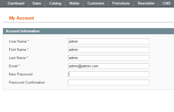Open the Sales menu
Screen dimensions: 174x112
[x=37, y=3]
